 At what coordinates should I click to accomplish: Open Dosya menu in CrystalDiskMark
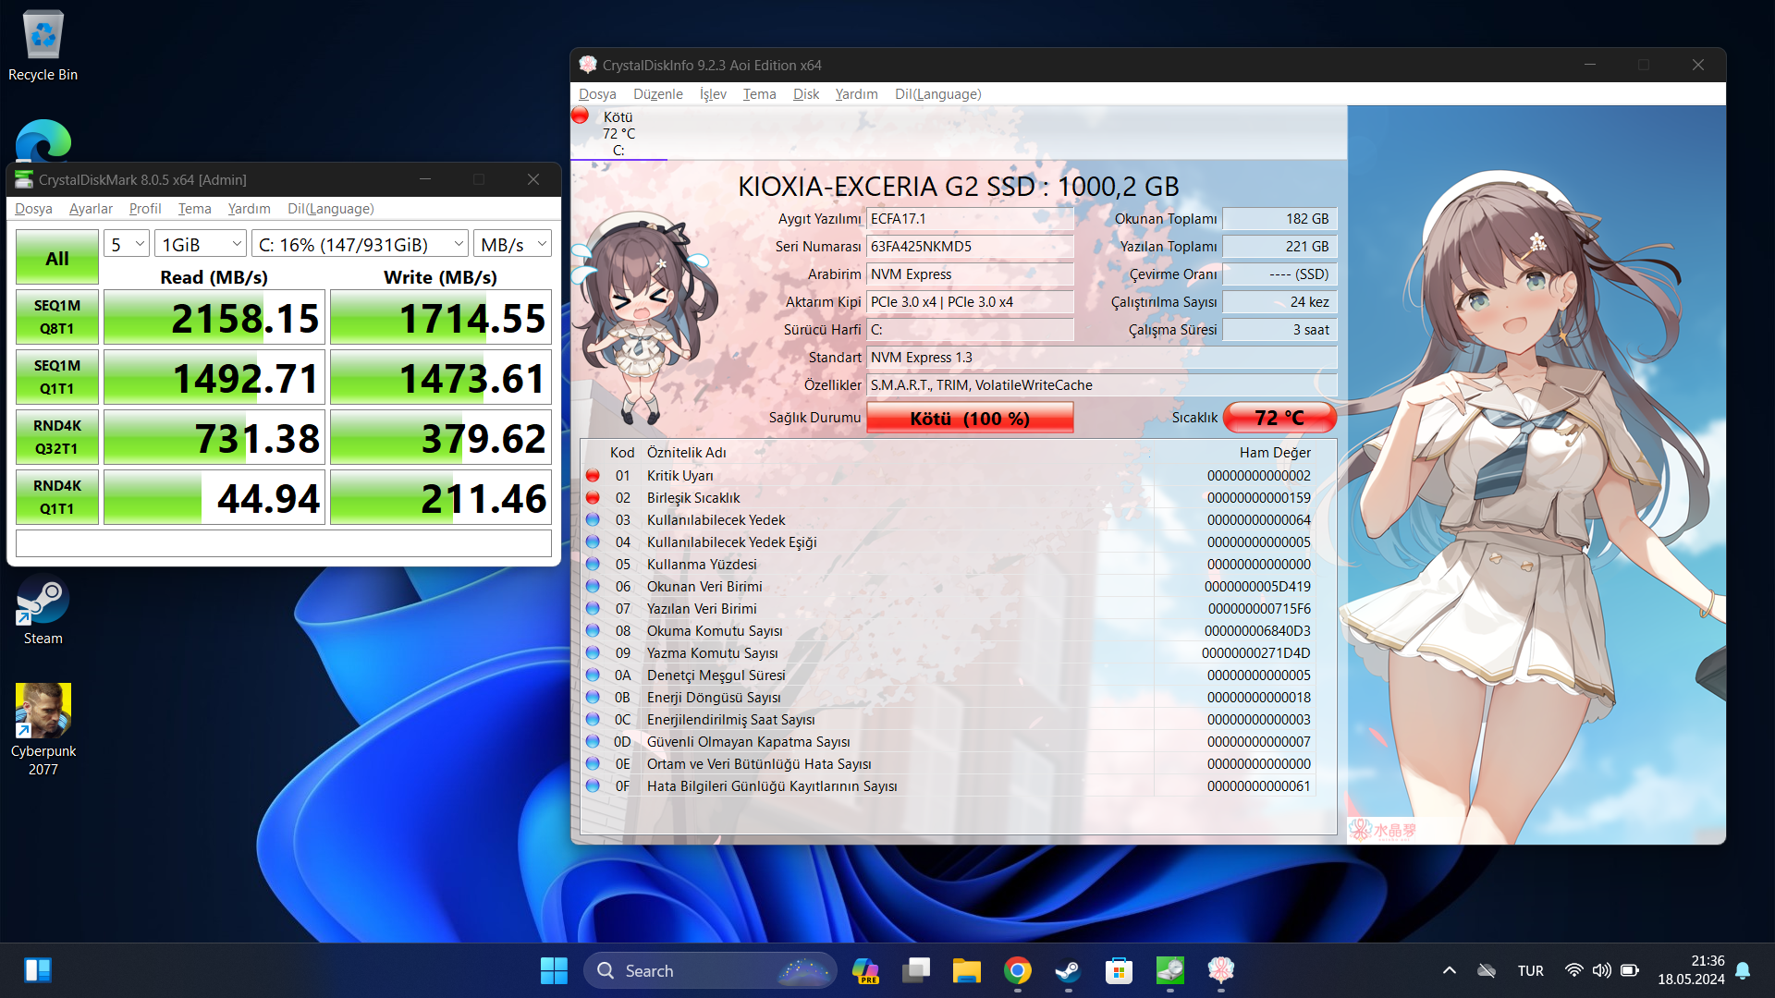click(x=33, y=209)
